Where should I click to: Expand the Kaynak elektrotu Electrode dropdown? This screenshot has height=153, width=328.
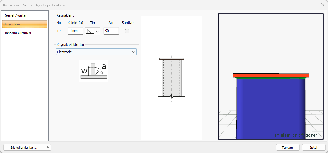point(96,52)
